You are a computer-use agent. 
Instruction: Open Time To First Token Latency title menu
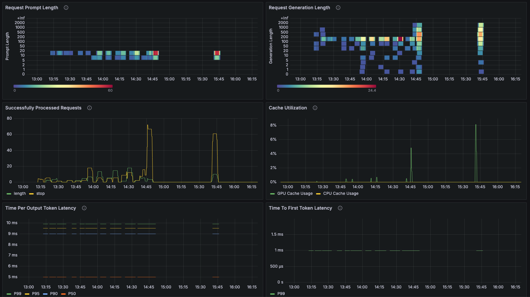300,208
